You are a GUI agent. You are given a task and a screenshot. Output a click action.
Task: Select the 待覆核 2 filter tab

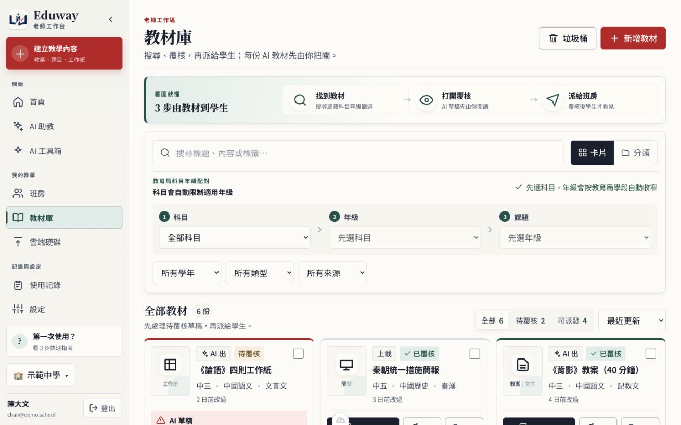point(530,321)
